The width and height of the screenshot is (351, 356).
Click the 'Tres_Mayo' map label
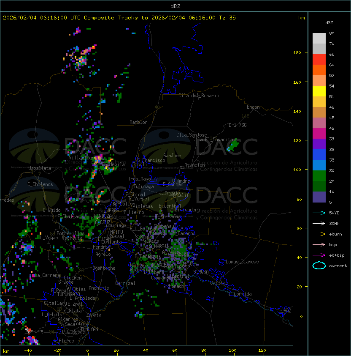pos(139,179)
